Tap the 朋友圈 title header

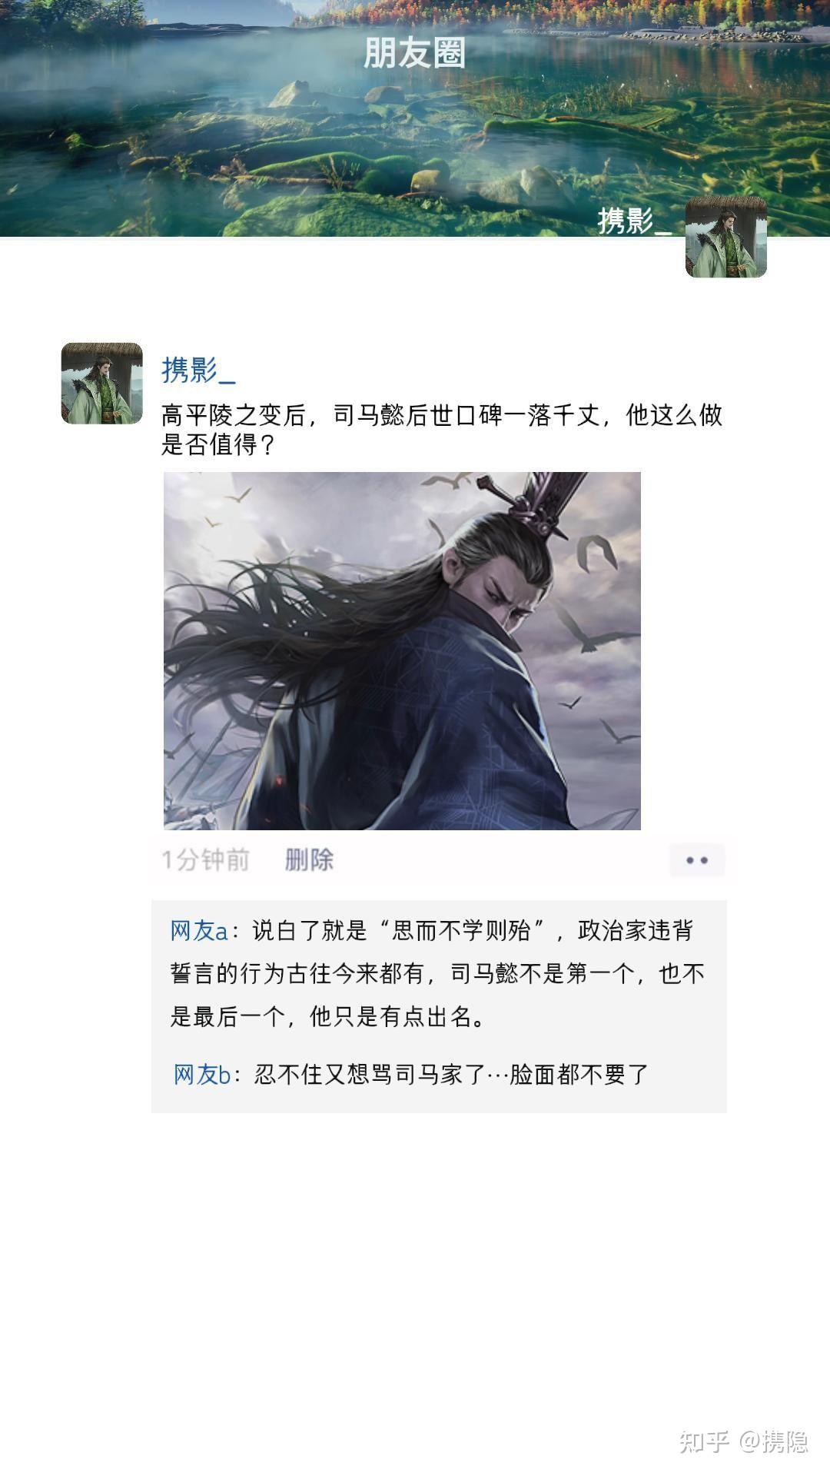point(414,53)
